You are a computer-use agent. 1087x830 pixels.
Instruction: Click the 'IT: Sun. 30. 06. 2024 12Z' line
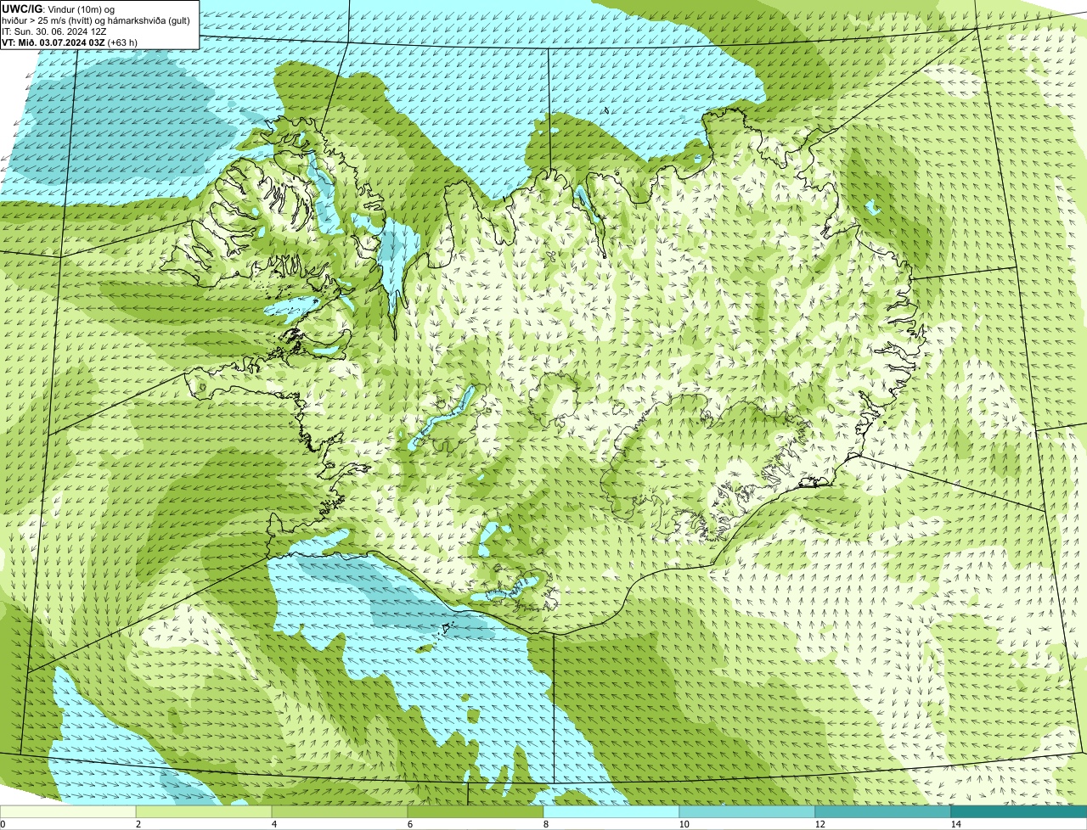54,31
